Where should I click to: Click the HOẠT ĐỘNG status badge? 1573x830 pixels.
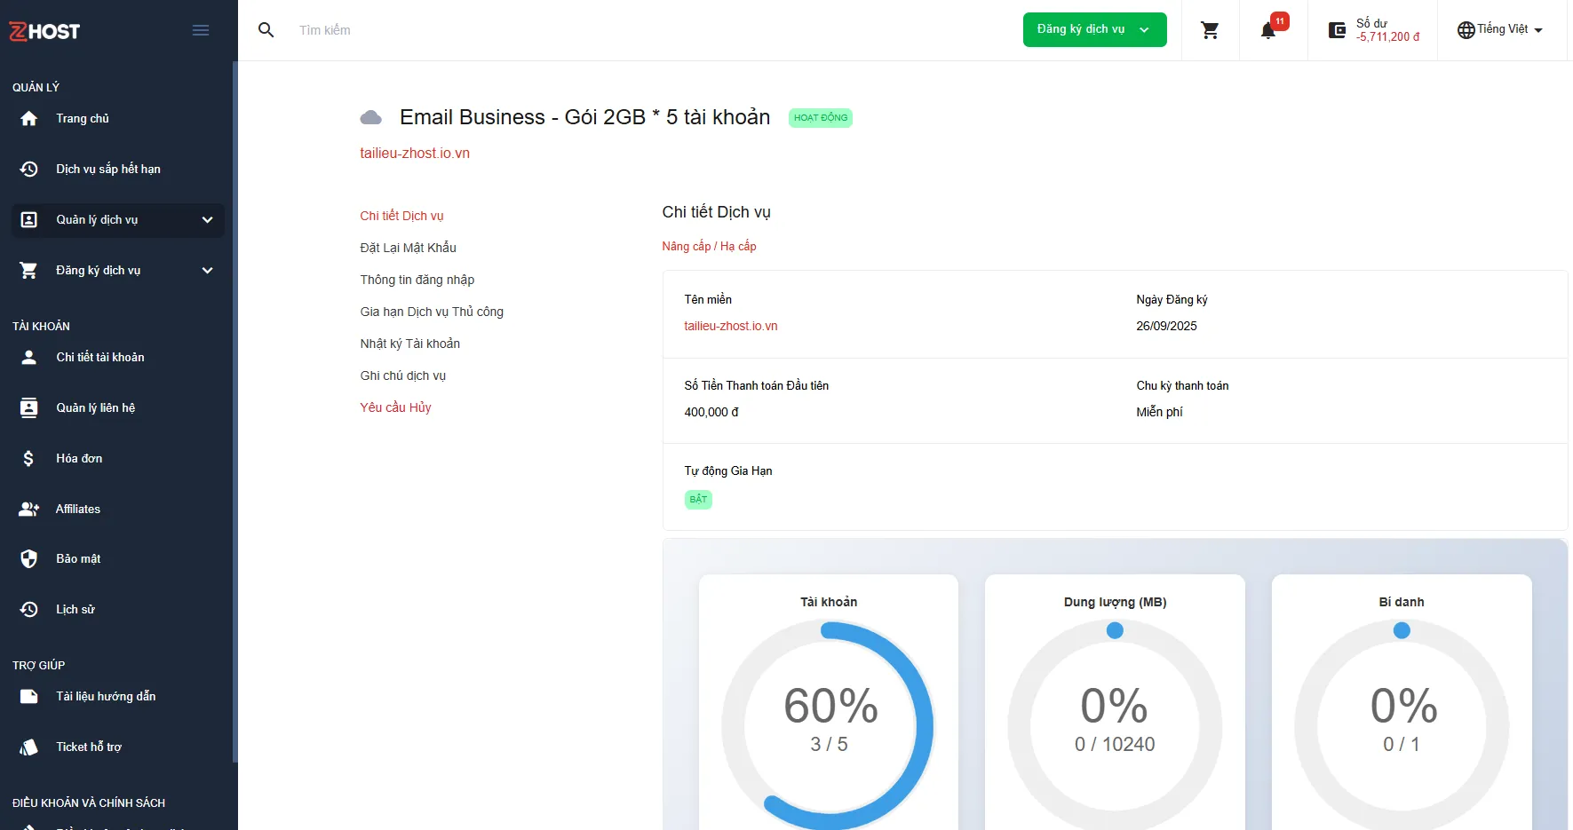click(x=821, y=118)
